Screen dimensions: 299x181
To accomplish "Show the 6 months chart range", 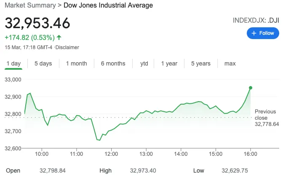I will (x=113, y=64).
